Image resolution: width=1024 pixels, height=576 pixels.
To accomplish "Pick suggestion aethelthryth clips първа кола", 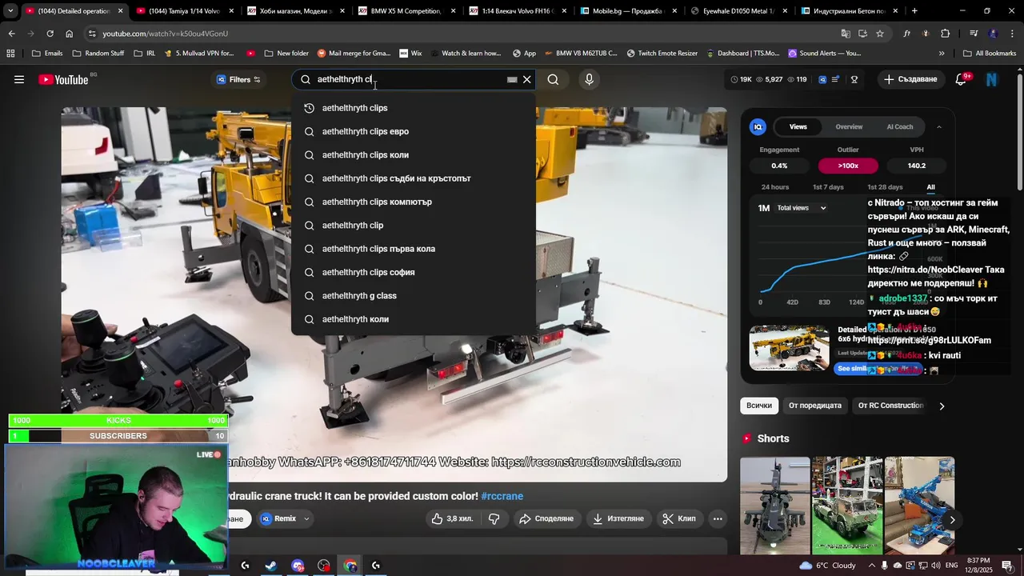I will (x=414, y=249).
